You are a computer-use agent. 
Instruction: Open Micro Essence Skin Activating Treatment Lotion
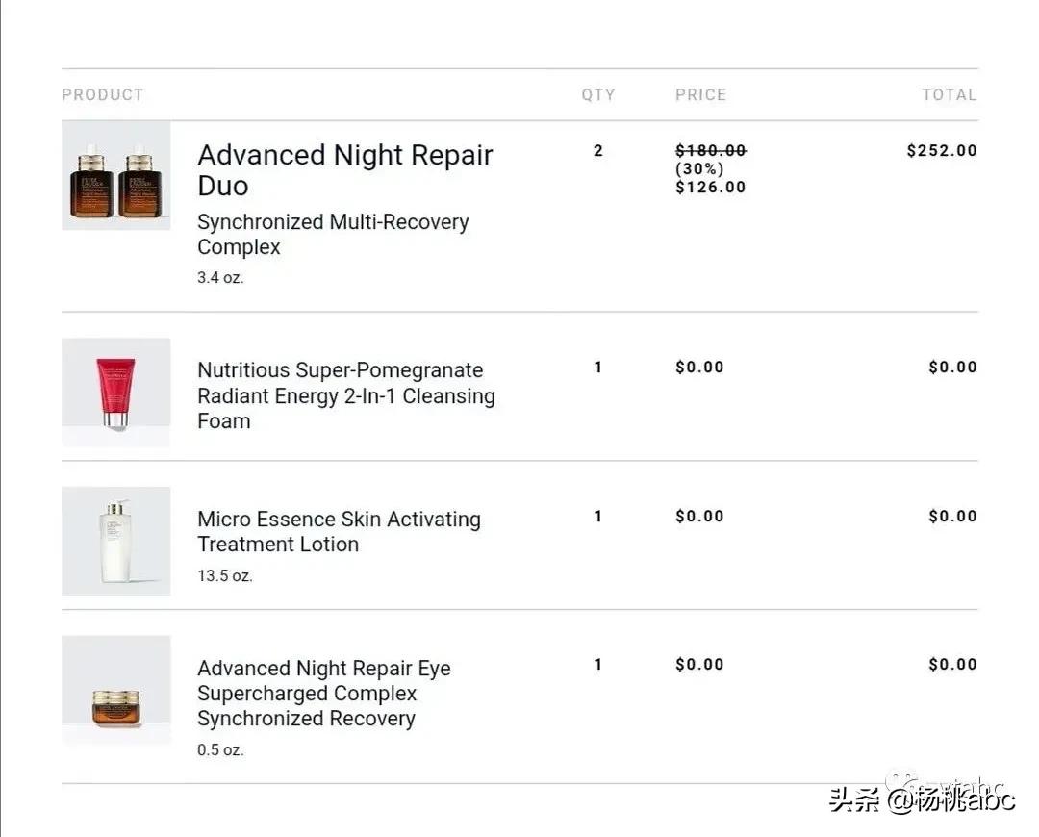coord(339,531)
